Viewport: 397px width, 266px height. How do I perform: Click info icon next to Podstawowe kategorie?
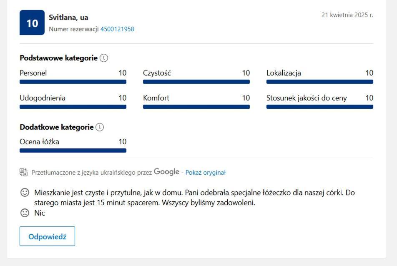point(104,58)
